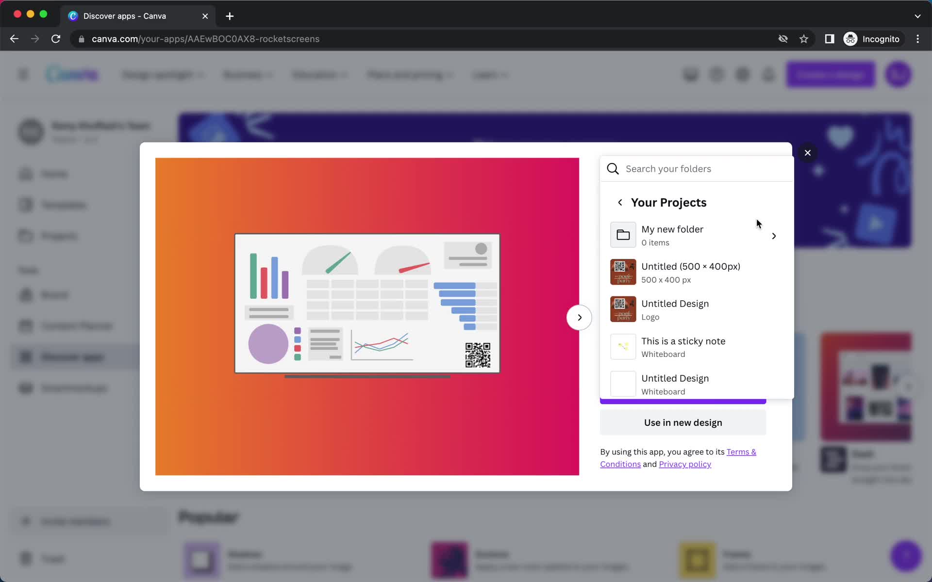Image resolution: width=932 pixels, height=582 pixels.
Task: Go back from Your Projects list
Action: point(620,203)
